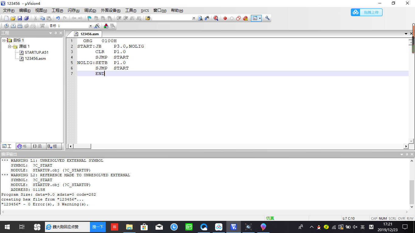The height and width of the screenshot is (233, 415).
Task: Switch to the 书 books panel tab
Action: click(23, 146)
